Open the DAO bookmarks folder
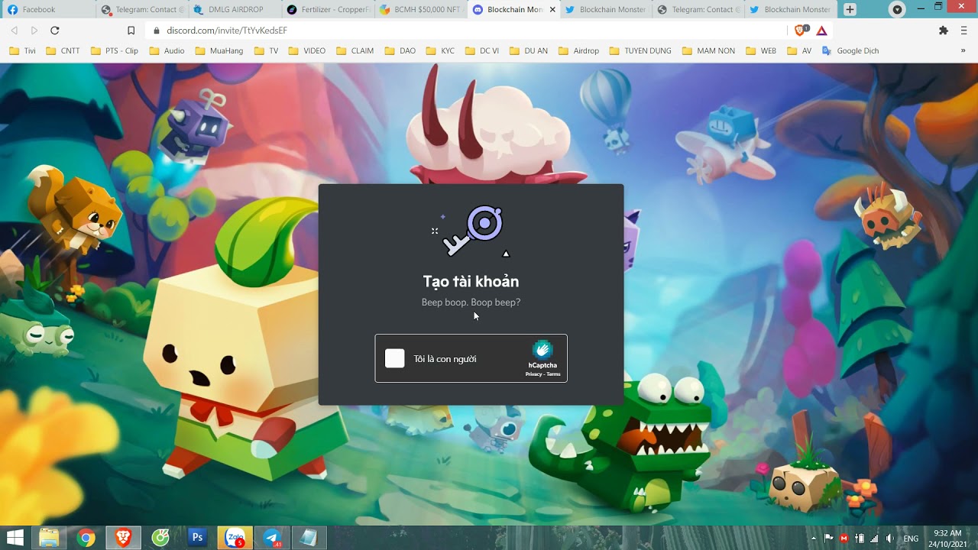 400,51
